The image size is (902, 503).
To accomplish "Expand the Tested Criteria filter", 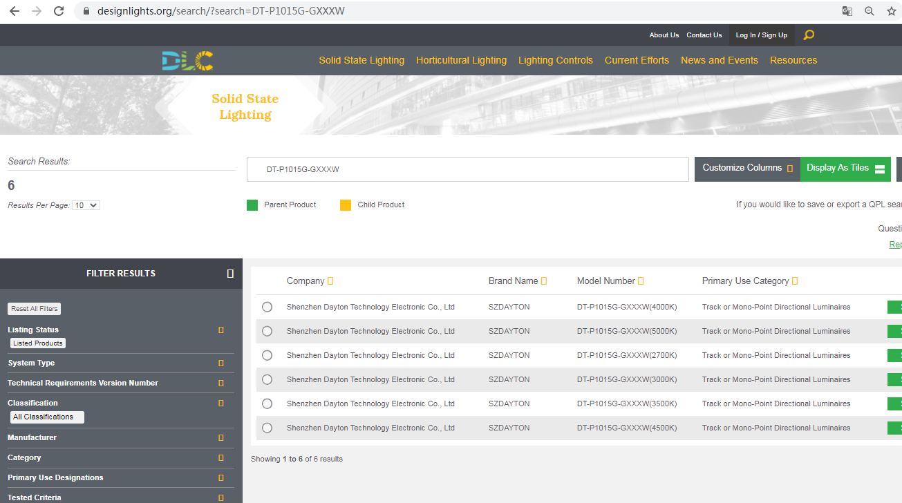I will tap(221, 498).
